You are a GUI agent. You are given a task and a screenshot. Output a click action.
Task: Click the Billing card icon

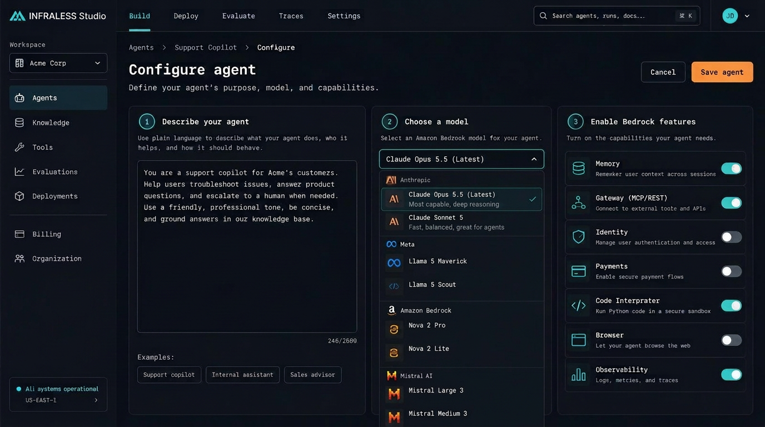pyautogui.click(x=19, y=234)
